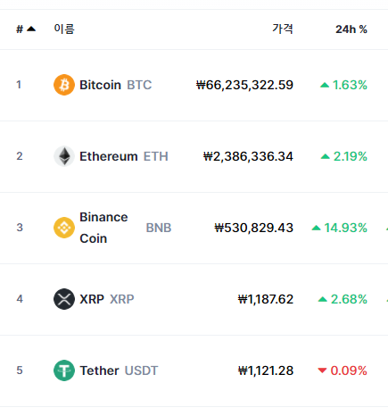Click the yellow Binance Coin logo icon
The image size is (388, 416).
point(64,228)
